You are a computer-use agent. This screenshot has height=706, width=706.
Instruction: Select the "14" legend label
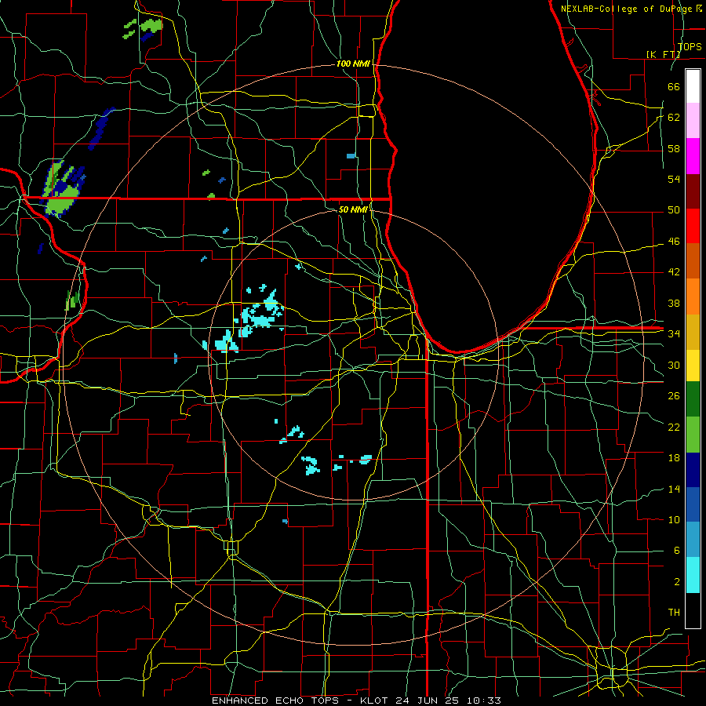click(674, 489)
